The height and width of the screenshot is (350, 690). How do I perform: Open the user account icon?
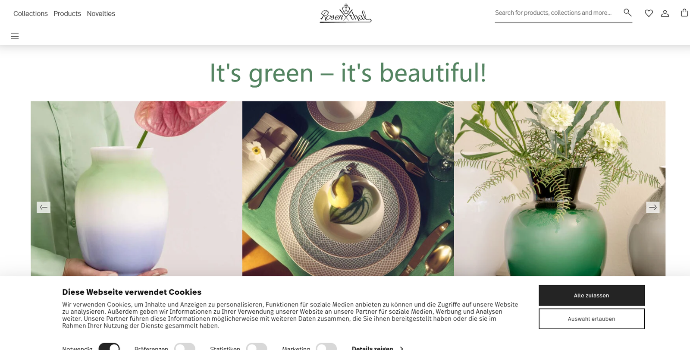tap(665, 13)
